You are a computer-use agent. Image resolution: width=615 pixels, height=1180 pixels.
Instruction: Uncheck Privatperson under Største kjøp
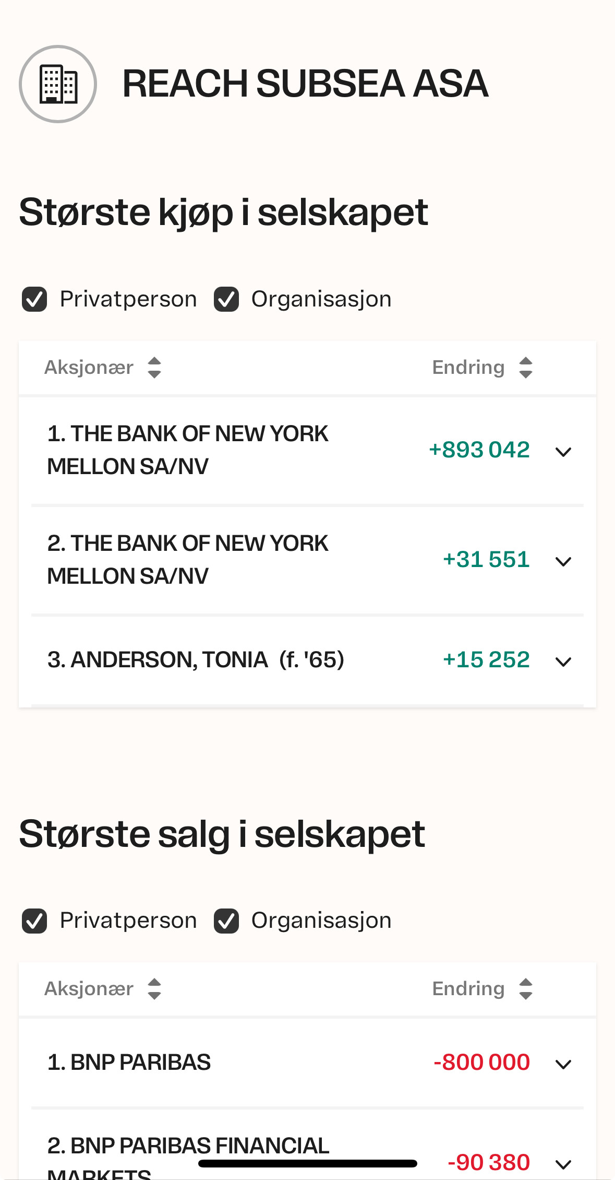[x=34, y=299]
